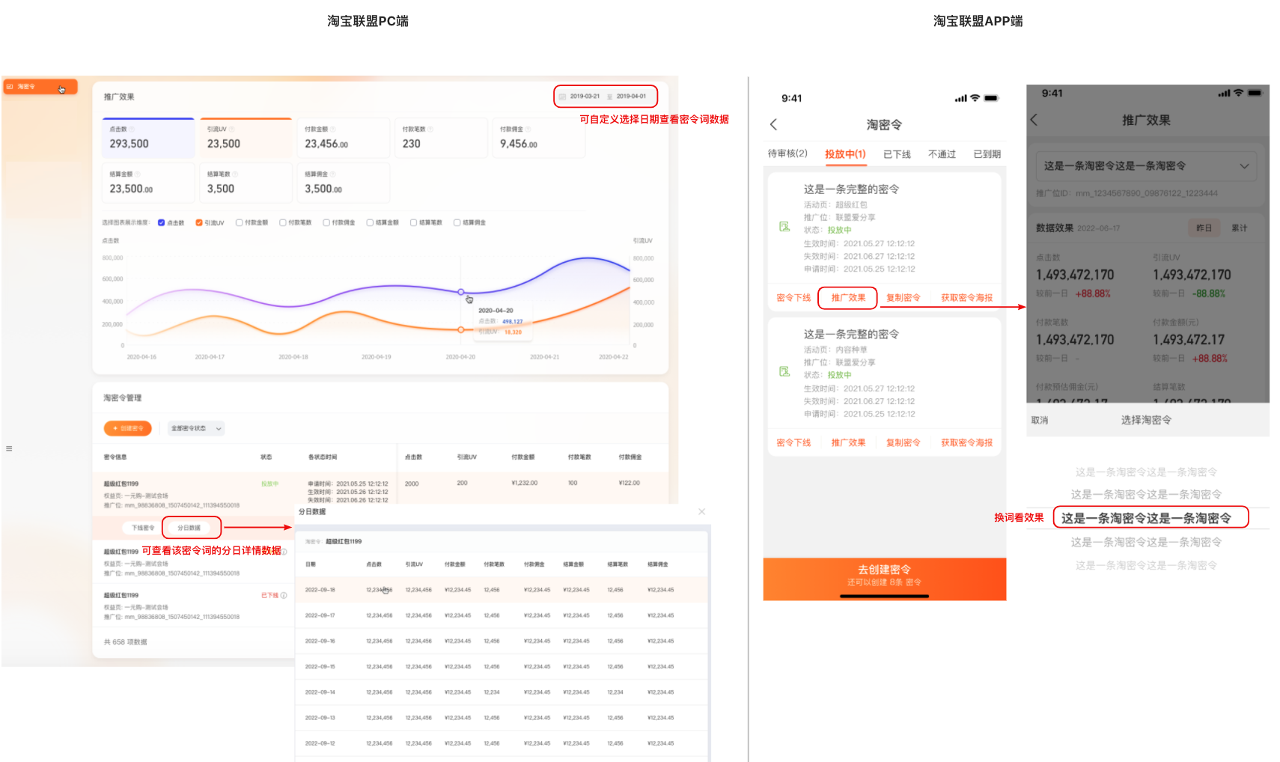Open the 淘密令 selector dropdown on 推广效果
1280x762 pixels.
pyautogui.click(x=1146, y=166)
